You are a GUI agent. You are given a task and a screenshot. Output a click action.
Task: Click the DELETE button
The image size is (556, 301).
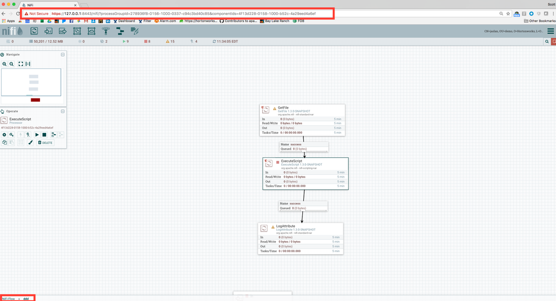46,142
